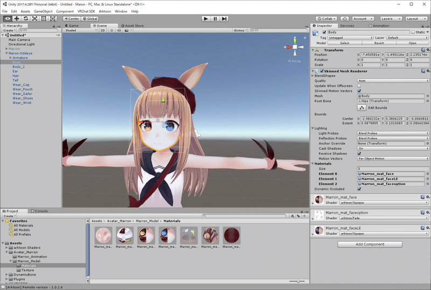This screenshot has width=431, height=290.
Task: Click the Account button
Action: pos(363,19)
